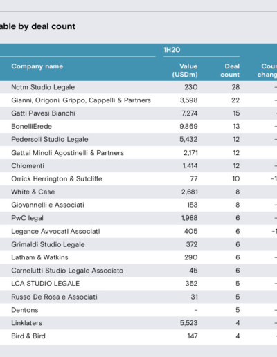Click deal count 8 for White & Case
Viewport: 277px width, 357px height.
pyautogui.click(x=238, y=192)
